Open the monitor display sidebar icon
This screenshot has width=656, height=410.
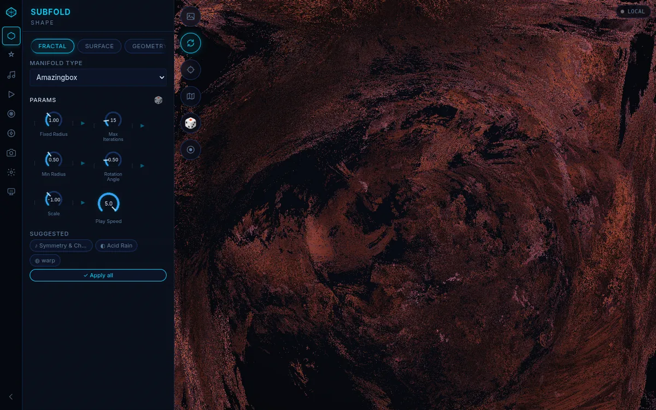(x=11, y=192)
